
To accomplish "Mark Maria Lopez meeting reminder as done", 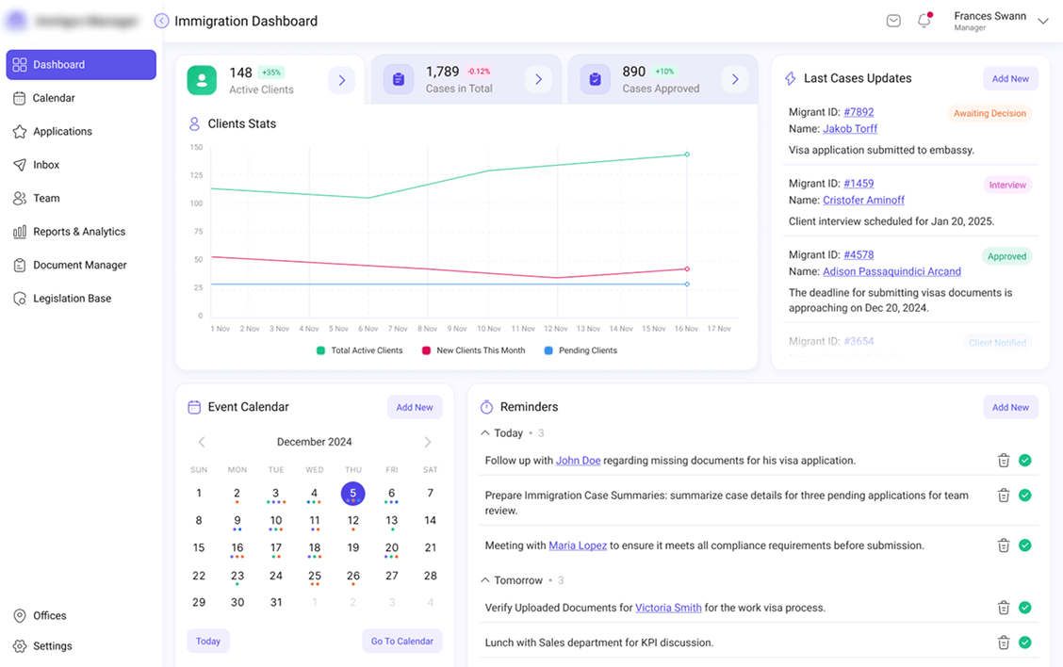I will point(1024,545).
